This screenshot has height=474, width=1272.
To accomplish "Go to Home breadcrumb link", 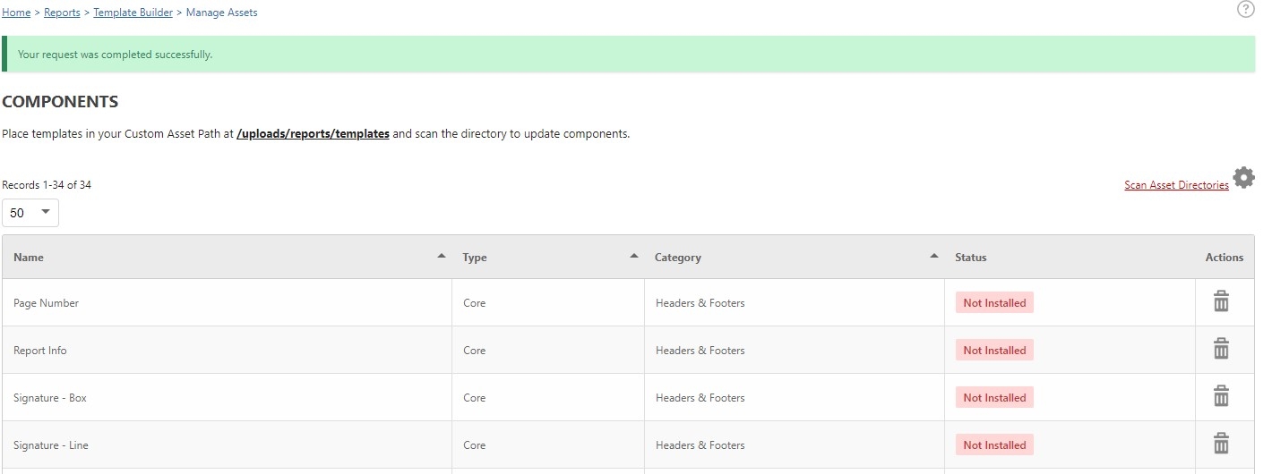I will coord(16,13).
